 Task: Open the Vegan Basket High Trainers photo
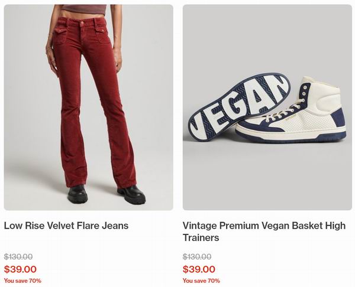[267, 107]
